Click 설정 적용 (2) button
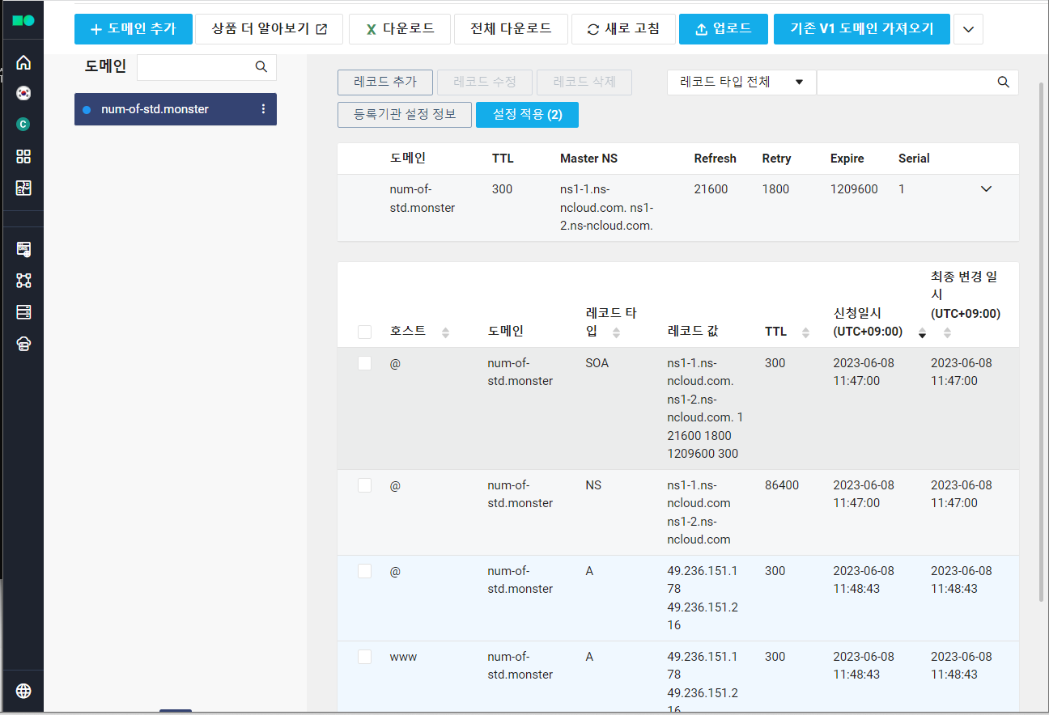 coord(527,115)
